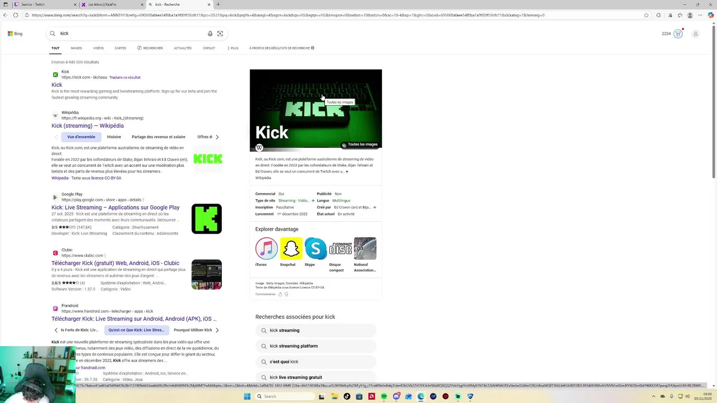This screenshot has width=717, height=403.
Task: Click the Bing logo
Action: point(15,34)
